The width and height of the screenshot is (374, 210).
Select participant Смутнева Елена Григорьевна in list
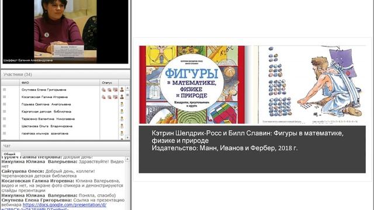pyautogui.click(x=44, y=90)
